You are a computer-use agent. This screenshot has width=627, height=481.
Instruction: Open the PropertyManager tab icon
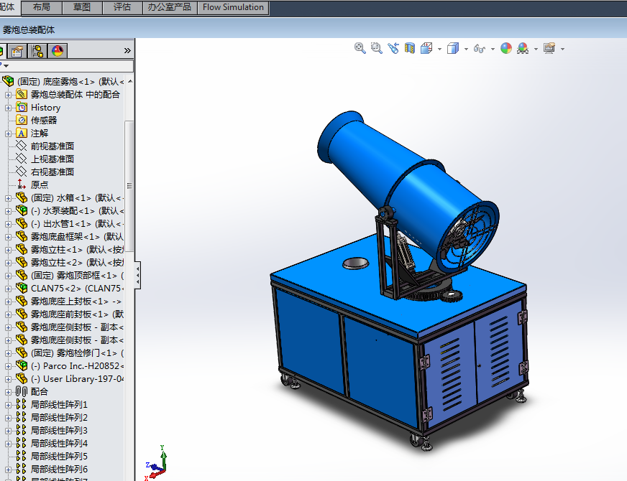coord(17,51)
